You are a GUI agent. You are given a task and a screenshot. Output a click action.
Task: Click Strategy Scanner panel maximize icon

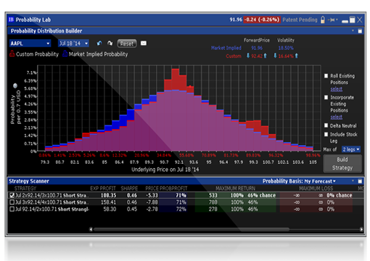[360, 181]
